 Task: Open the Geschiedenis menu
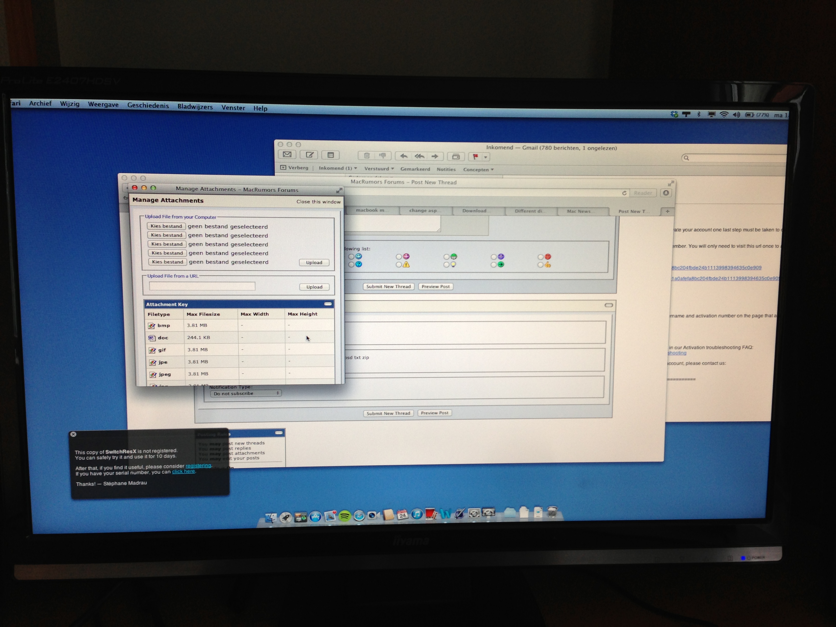coord(148,106)
